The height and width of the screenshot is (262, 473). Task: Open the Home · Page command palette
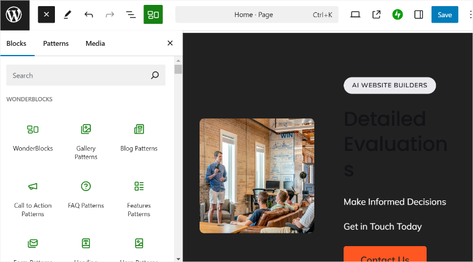click(257, 15)
